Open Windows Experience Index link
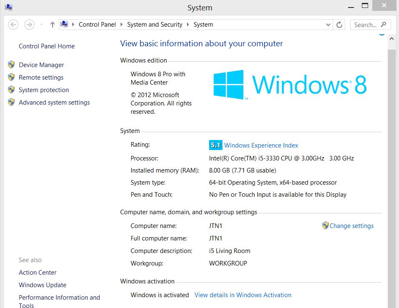 (261, 145)
